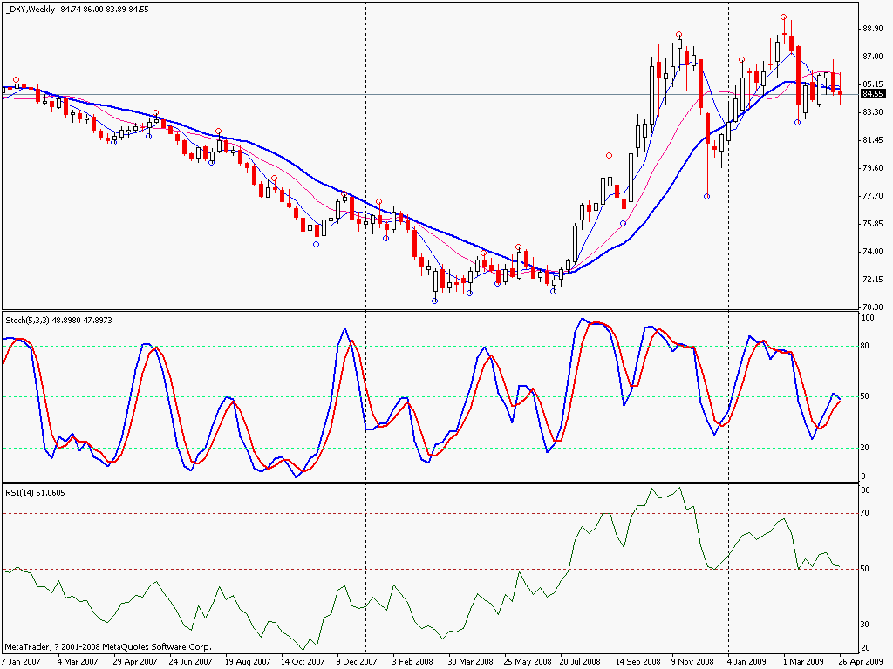
Task: Click the 26 Apr 2009 date label
Action: [x=859, y=662]
